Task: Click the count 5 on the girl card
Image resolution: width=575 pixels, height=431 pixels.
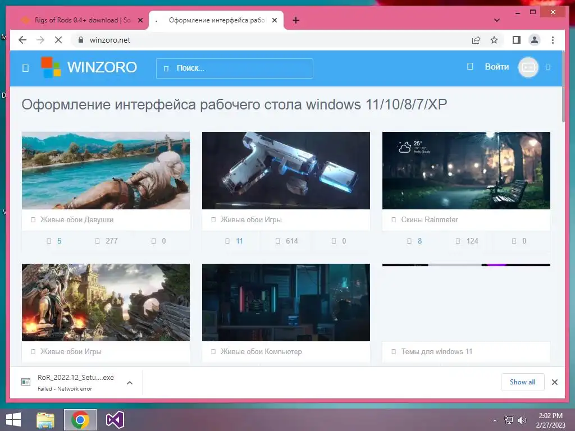Action: click(x=60, y=241)
